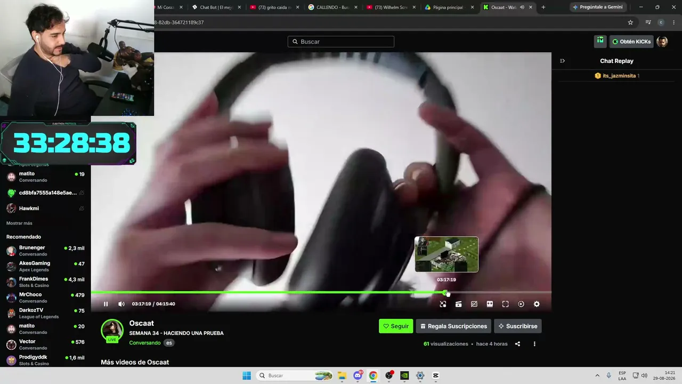The width and height of the screenshot is (682, 384).
Task: Toggle the mini player icon
Action: coord(443,304)
